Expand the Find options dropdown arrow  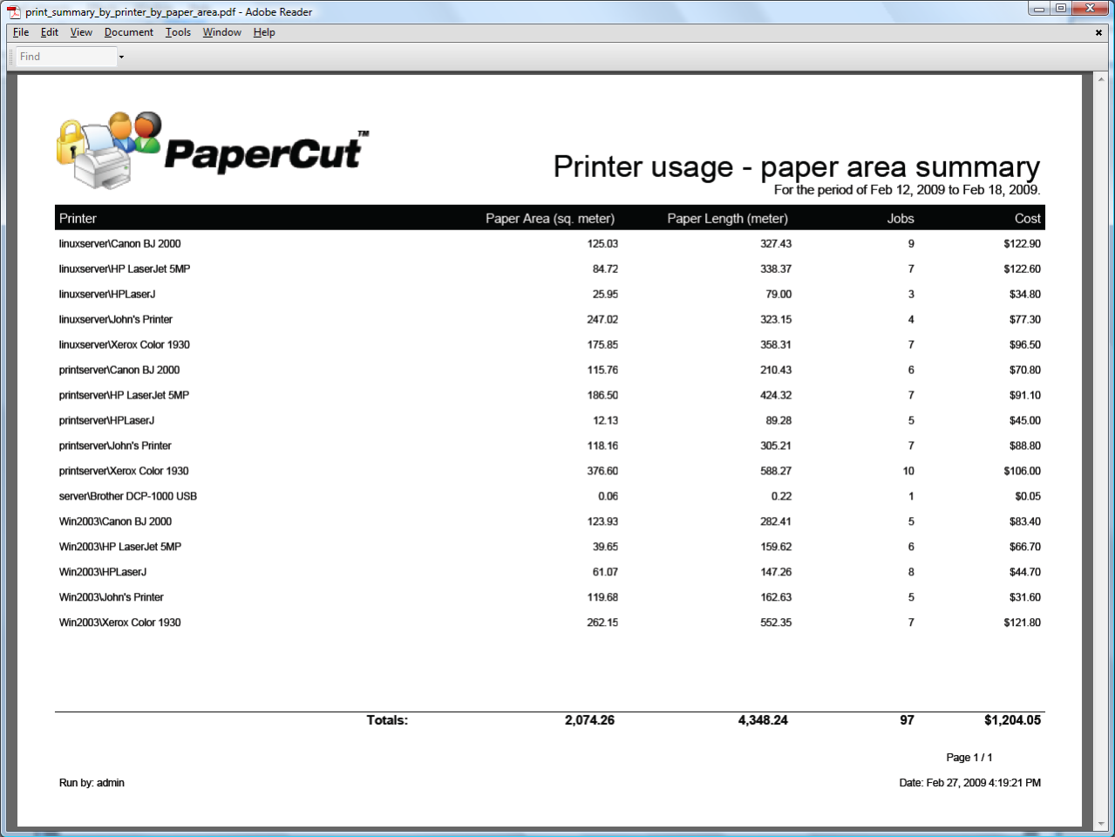coord(121,57)
